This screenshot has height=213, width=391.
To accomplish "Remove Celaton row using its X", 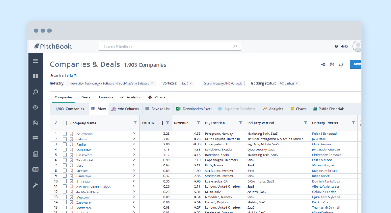I will tap(134, 139).
